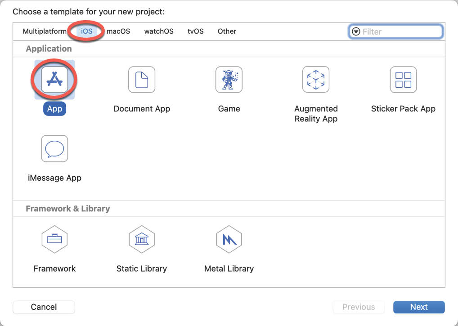Click the "Game" label text
The image size is (458, 326).
pos(229,108)
